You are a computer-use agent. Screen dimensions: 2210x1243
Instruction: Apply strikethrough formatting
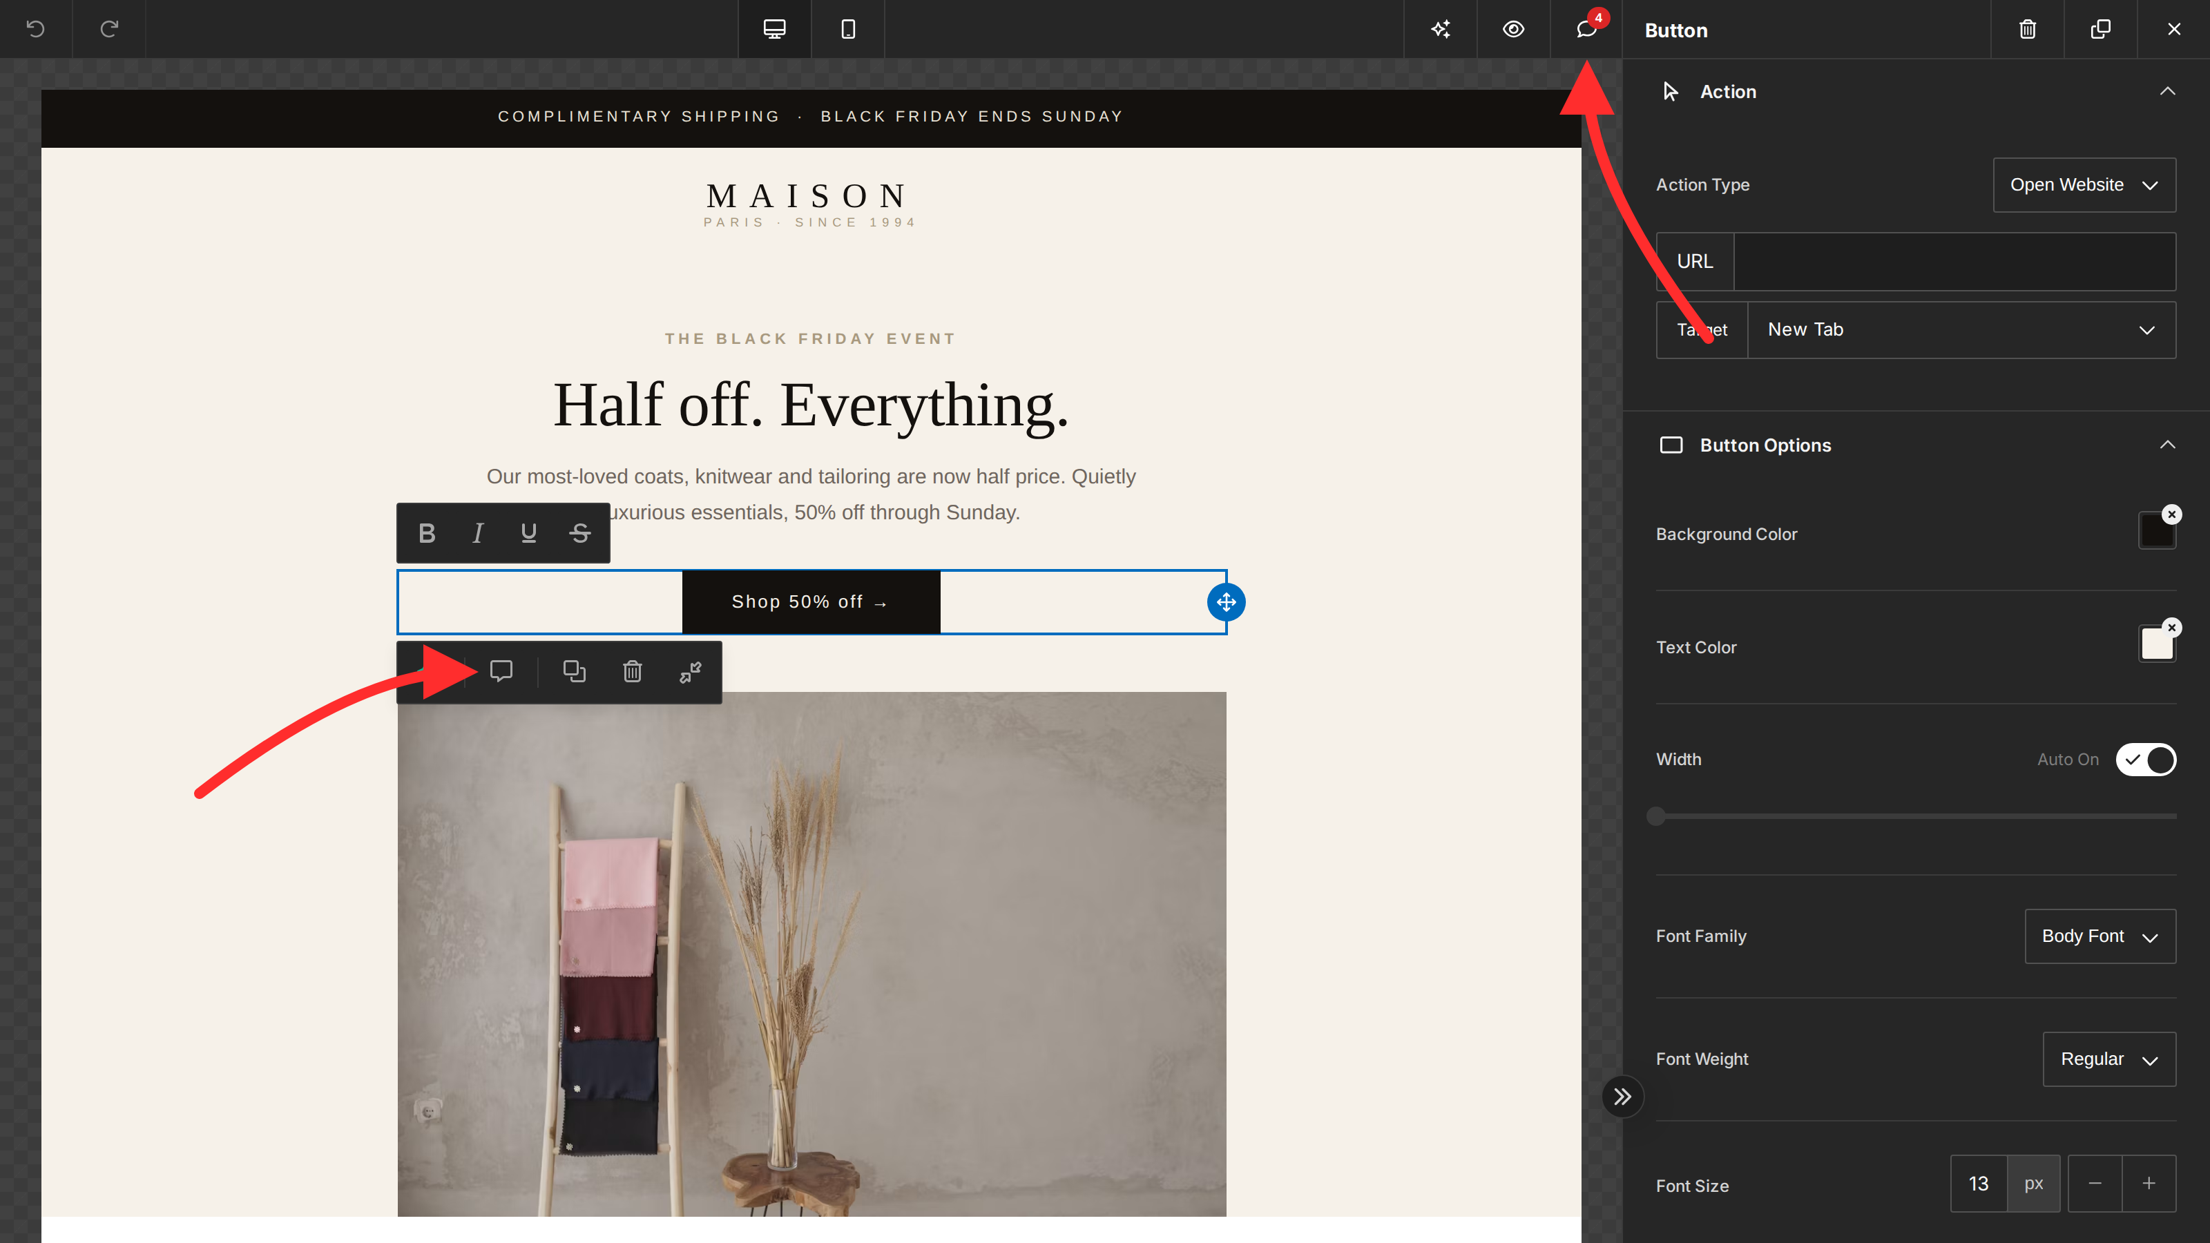(580, 532)
